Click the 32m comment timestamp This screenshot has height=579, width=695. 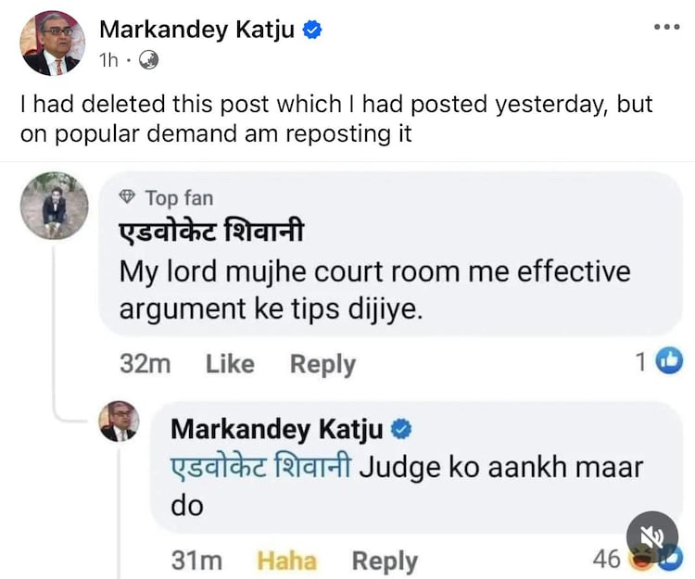pyautogui.click(x=145, y=364)
